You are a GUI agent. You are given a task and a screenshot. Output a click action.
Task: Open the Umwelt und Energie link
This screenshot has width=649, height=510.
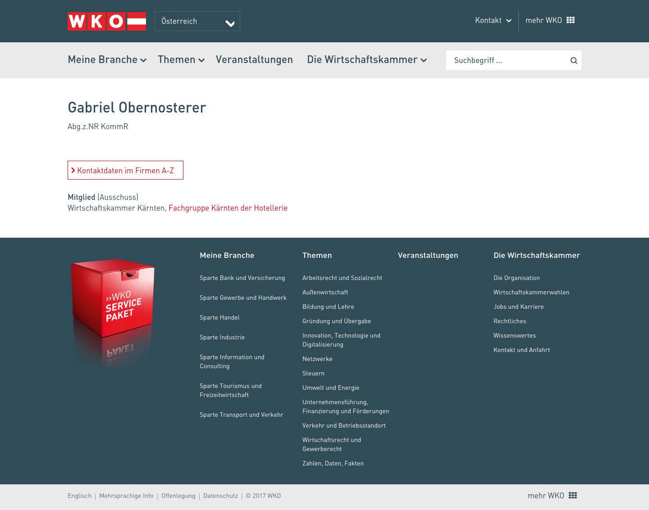[x=331, y=388]
